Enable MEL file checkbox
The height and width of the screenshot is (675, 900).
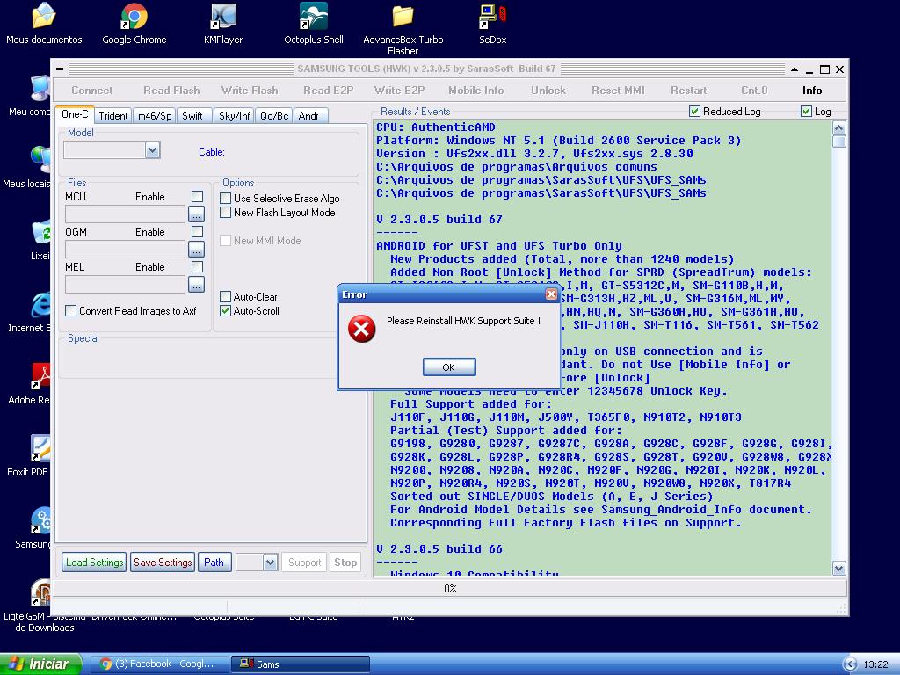tap(197, 266)
